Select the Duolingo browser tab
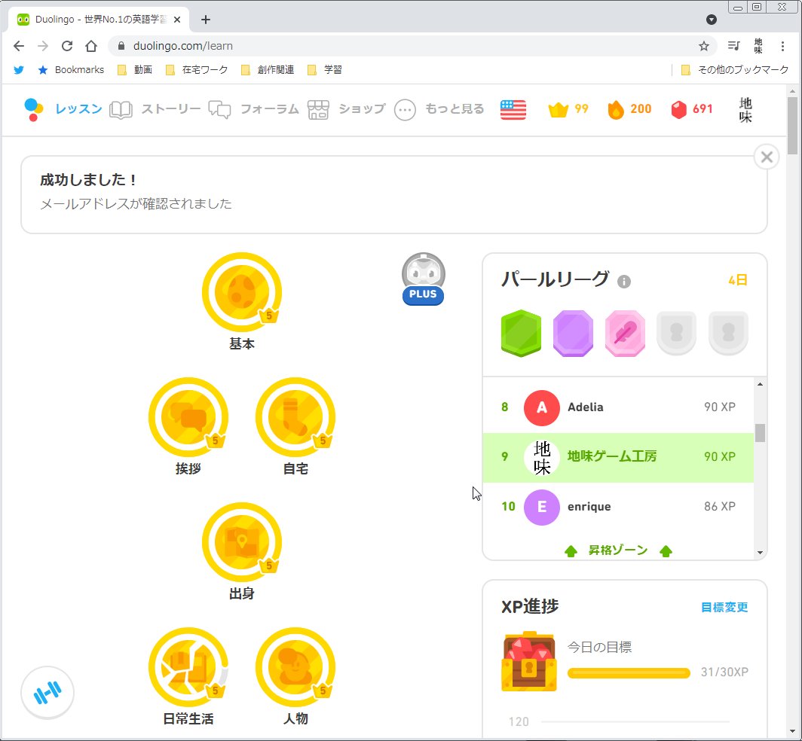 coord(97,20)
